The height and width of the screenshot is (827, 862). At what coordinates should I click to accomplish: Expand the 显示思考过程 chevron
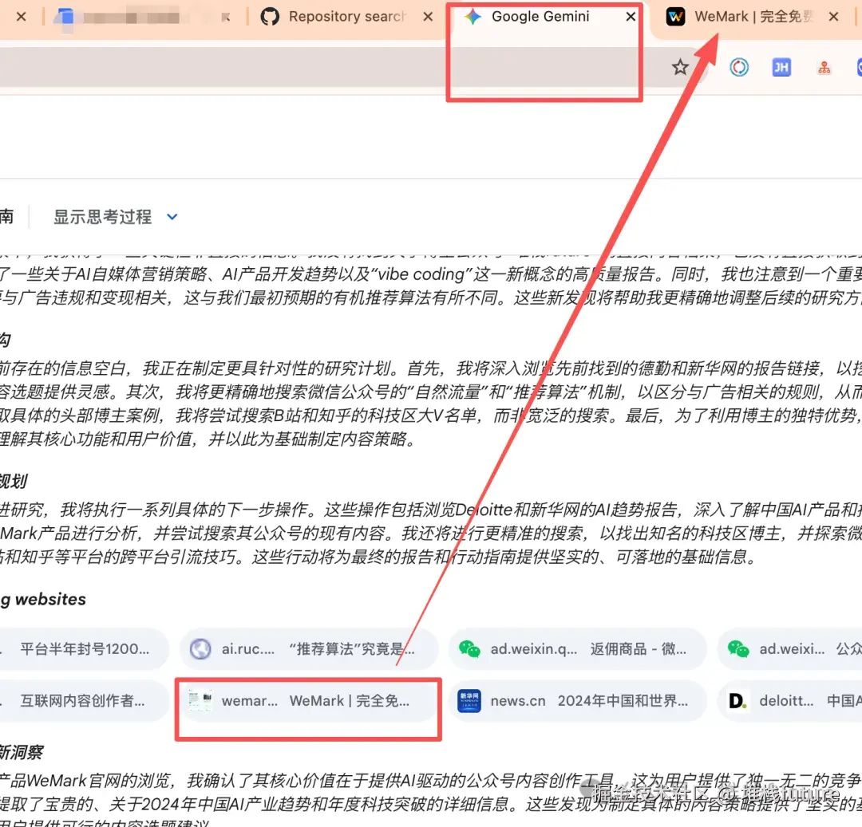click(x=172, y=216)
